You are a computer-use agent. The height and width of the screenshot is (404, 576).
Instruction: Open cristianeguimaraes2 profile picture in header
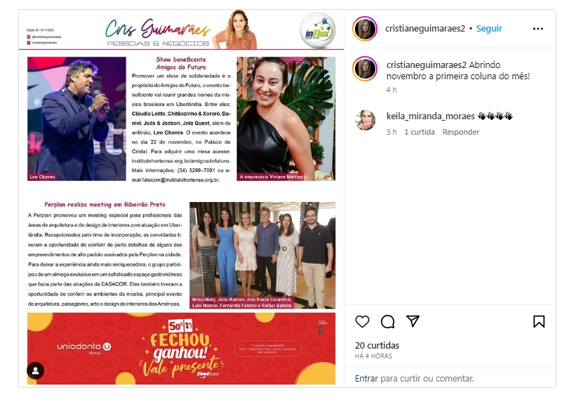[365, 29]
